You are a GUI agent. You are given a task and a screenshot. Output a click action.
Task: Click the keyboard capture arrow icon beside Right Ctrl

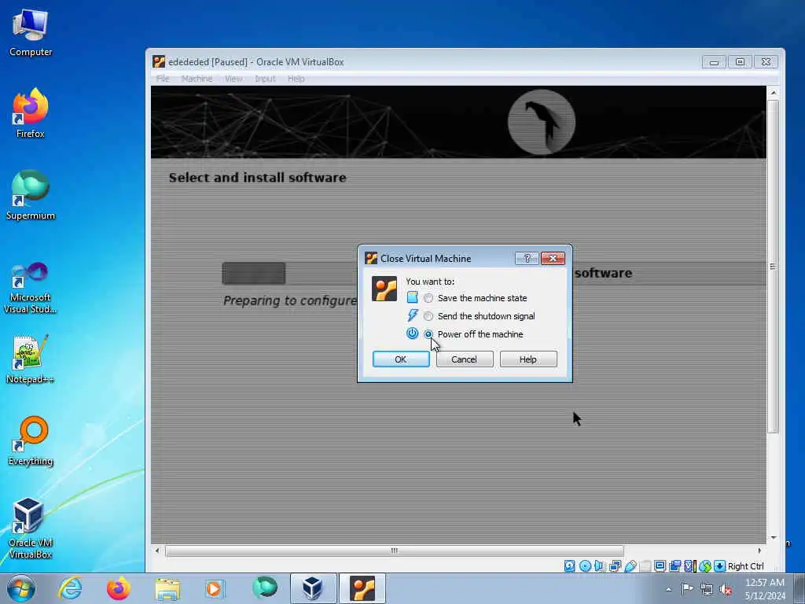click(720, 566)
